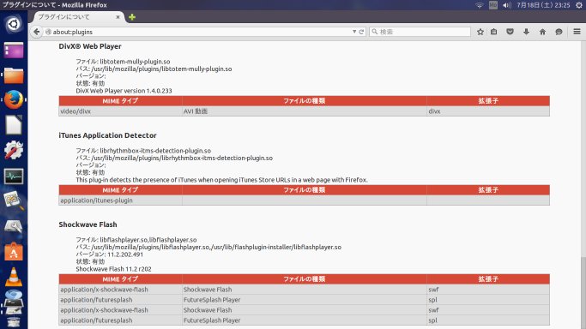
Task: Open System Monitor icon in dock
Action: (x=14, y=176)
